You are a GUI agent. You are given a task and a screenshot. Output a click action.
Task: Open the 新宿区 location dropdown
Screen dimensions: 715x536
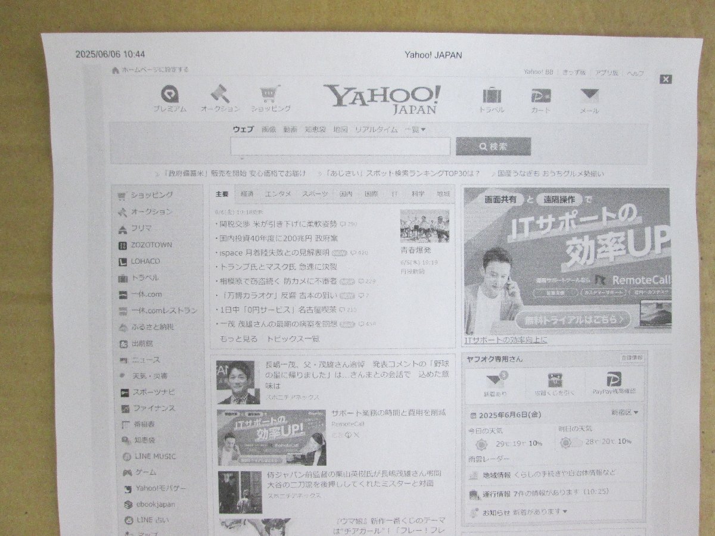624,412
